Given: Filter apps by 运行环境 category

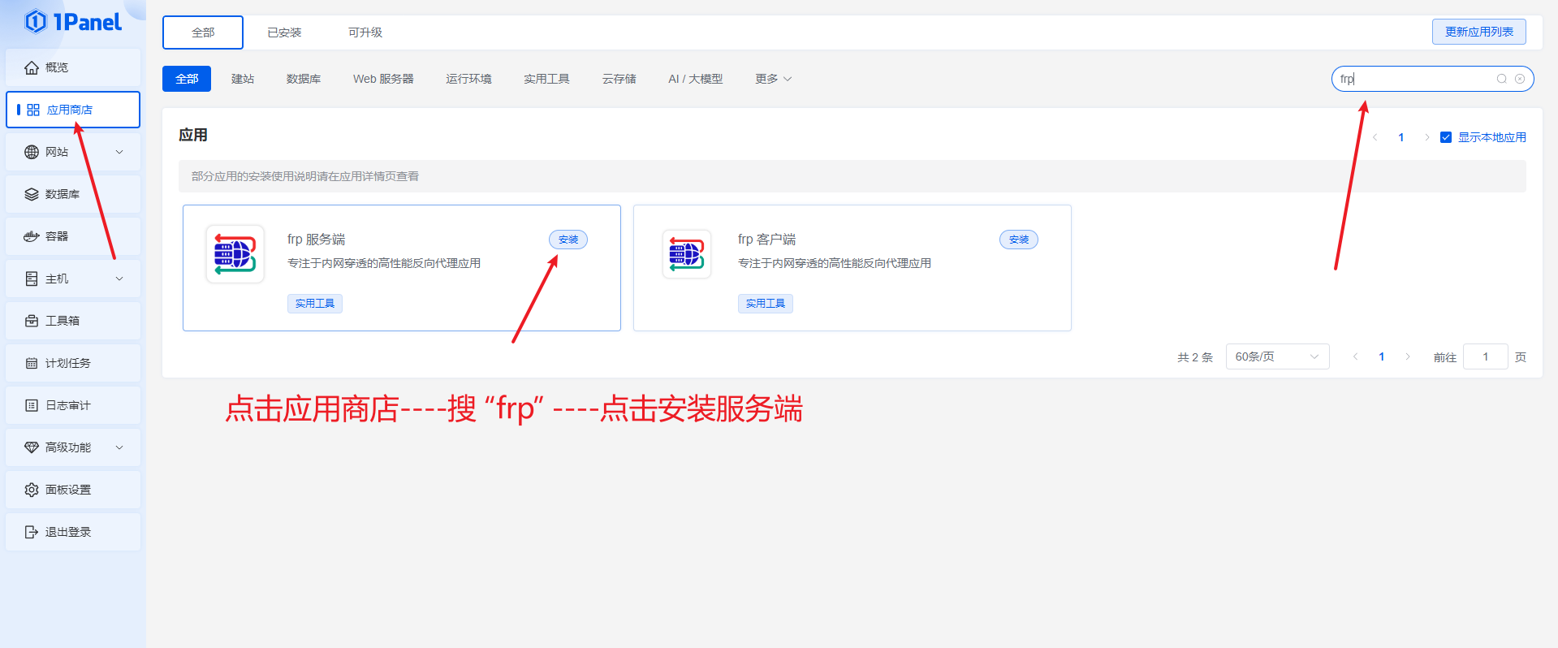Looking at the screenshot, I should 468,79.
